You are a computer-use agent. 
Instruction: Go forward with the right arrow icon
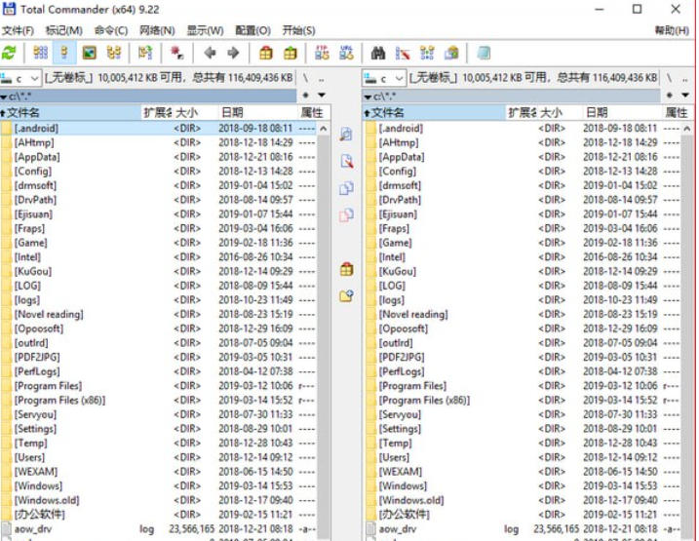(x=233, y=53)
